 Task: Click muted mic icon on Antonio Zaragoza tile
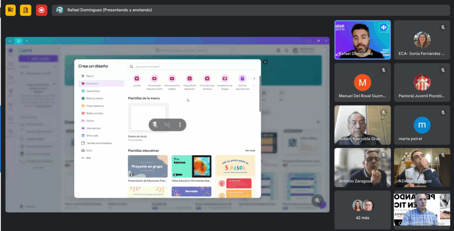click(384, 155)
